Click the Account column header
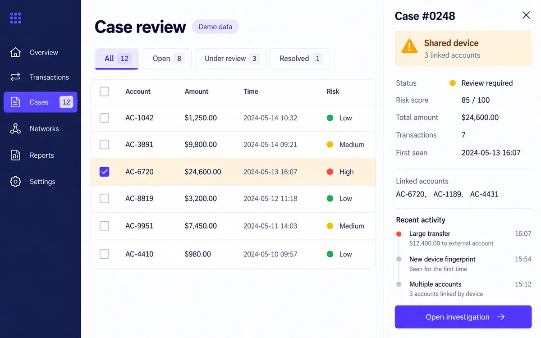The image size is (541, 338). 138,91
